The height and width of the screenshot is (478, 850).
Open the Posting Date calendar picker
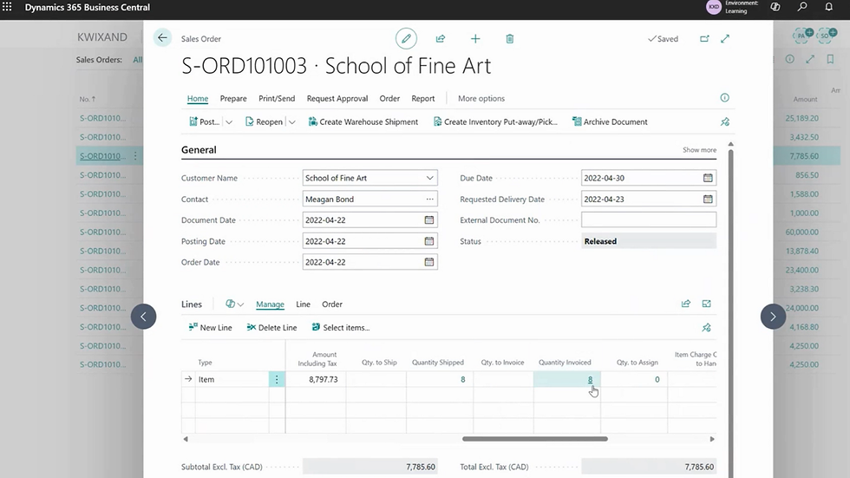coord(428,241)
